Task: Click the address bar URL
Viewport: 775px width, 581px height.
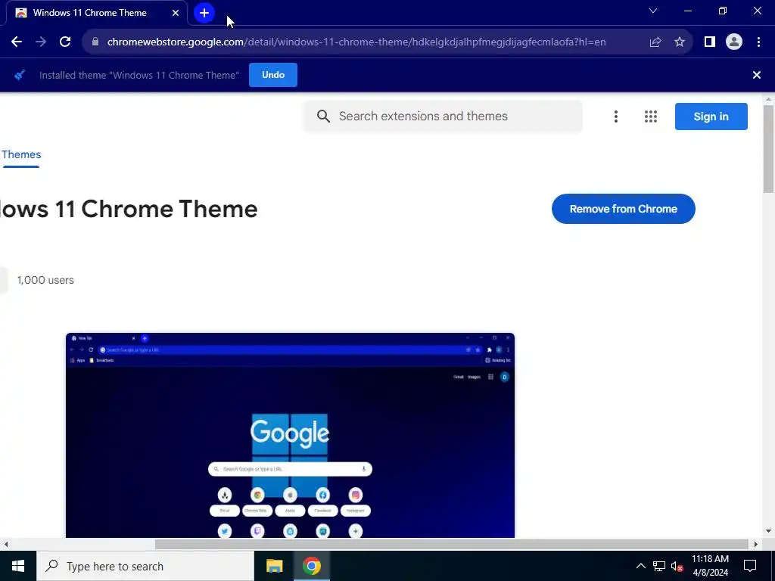Action: (x=356, y=42)
